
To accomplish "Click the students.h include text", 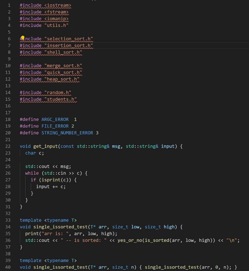I will [60, 99].
